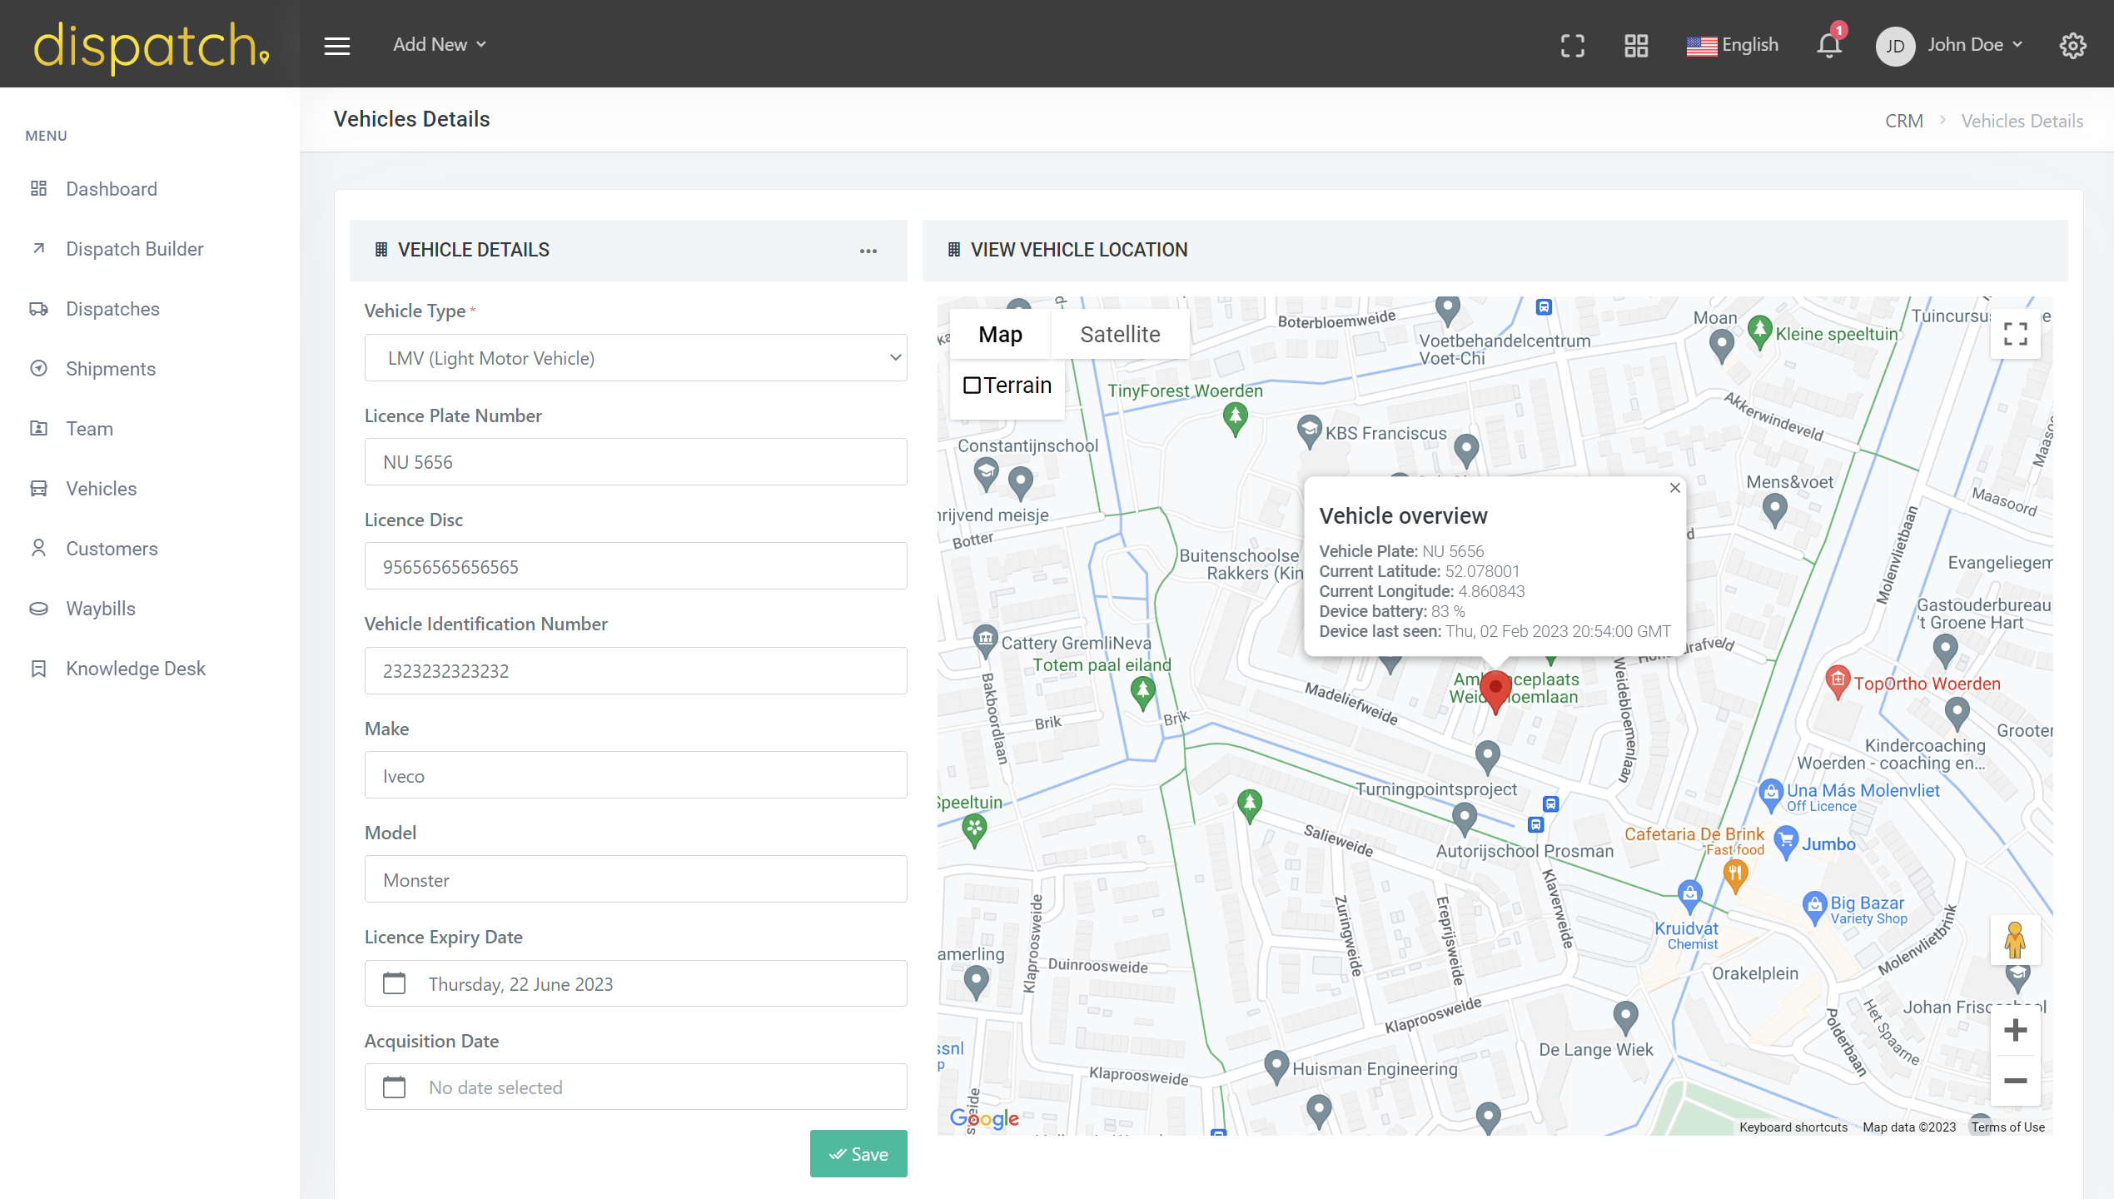Open the calendar icon for Acquisition Date
Screen dimensions: 2114x1199
pyautogui.click(x=394, y=1087)
